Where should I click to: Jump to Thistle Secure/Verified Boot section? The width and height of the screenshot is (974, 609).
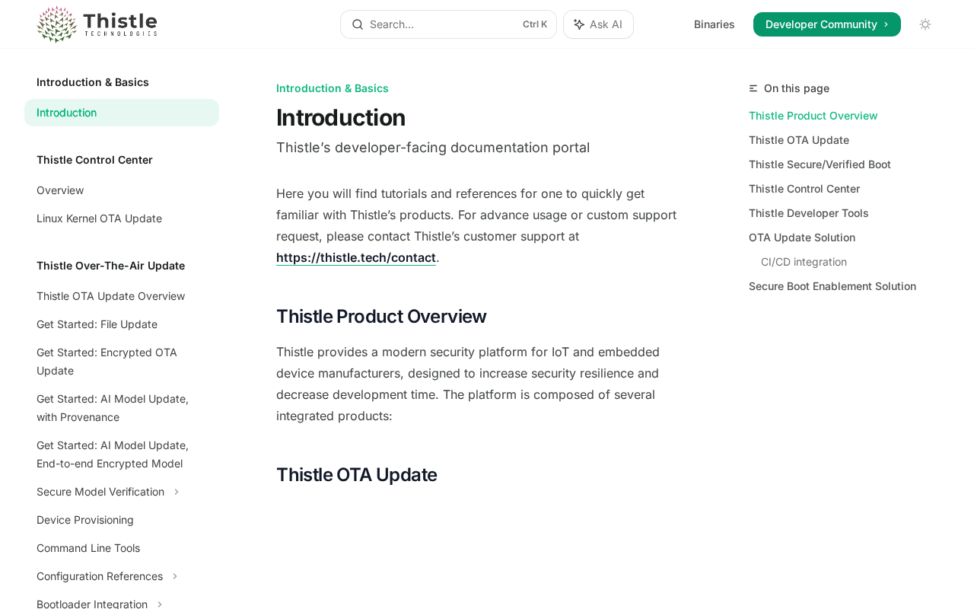coord(820,164)
